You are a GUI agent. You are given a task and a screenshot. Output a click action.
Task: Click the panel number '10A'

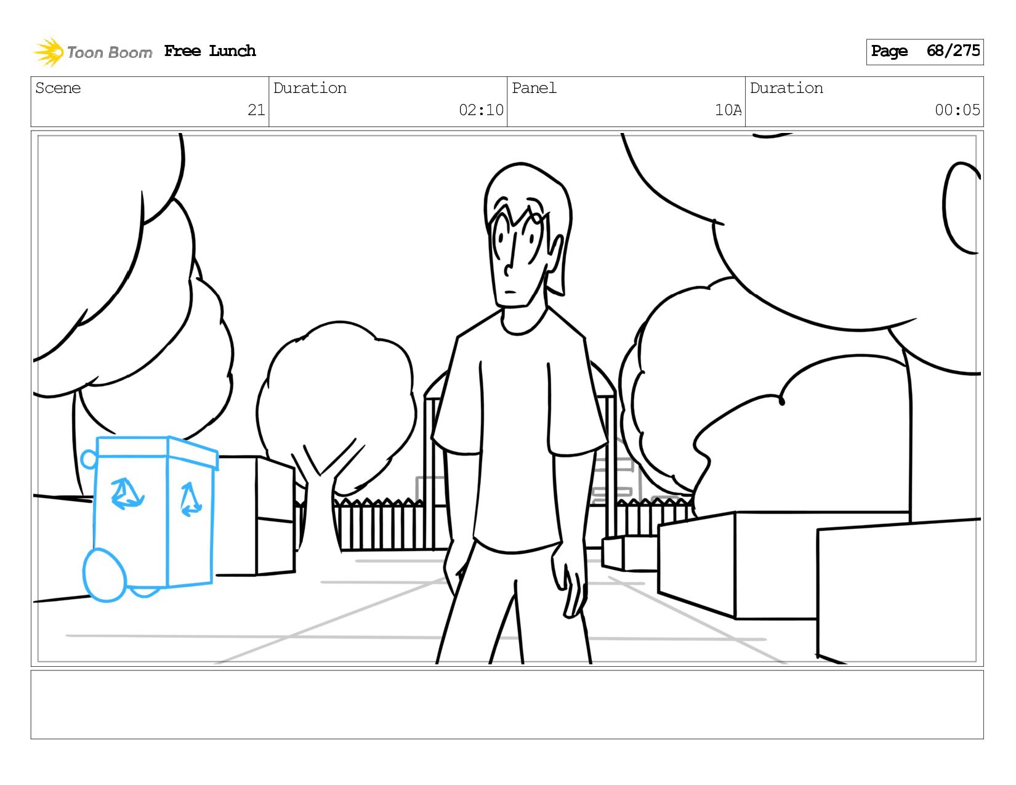click(728, 110)
